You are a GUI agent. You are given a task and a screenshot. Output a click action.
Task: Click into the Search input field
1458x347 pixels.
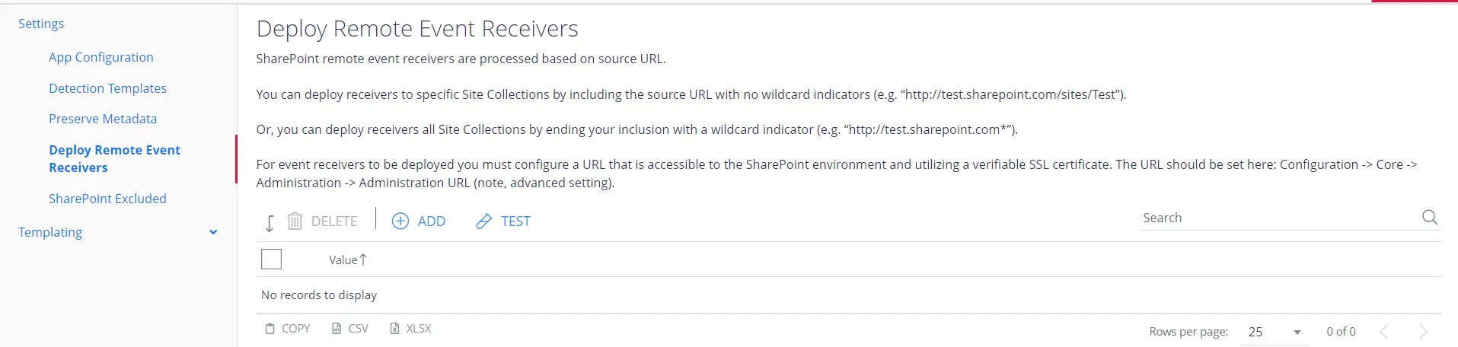pos(1279,218)
